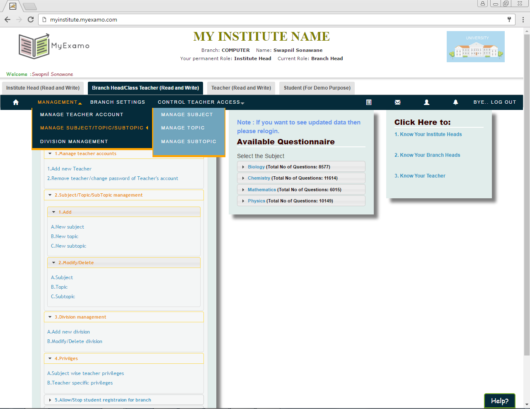This screenshot has width=530, height=409.
Task: Collapse 2.Subject/Topic/SubTopic management section
Action: point(123,195)
